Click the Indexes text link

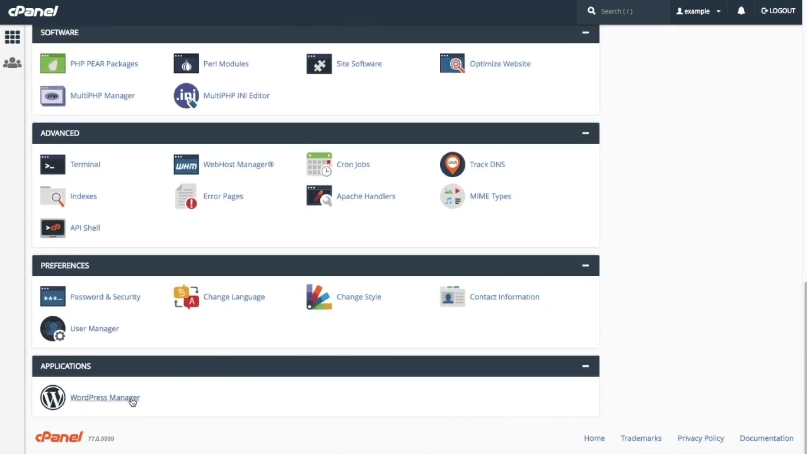point(83,196)
